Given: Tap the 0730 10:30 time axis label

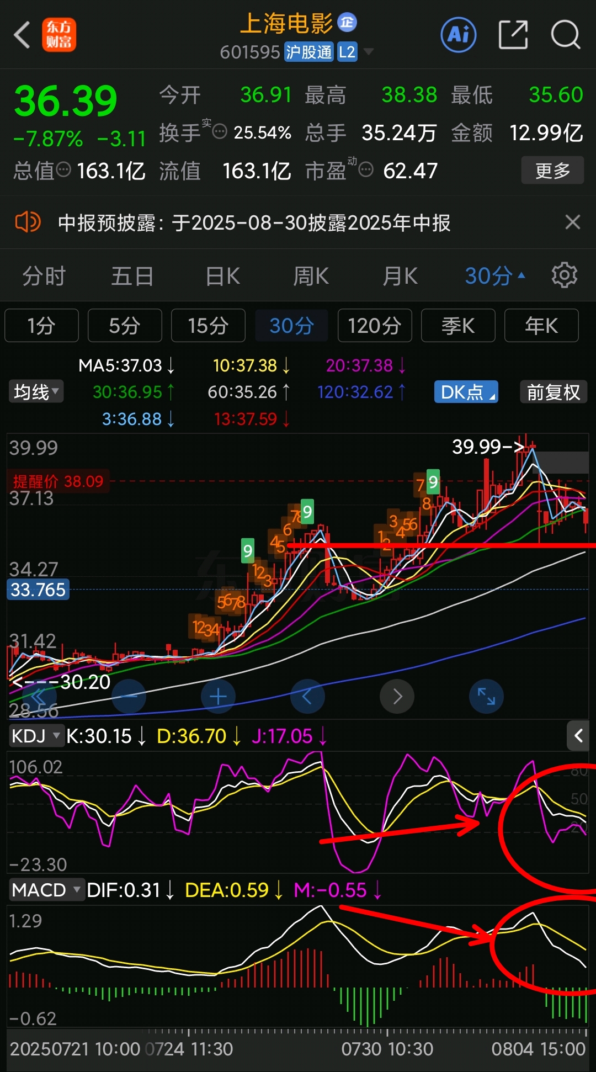Looking at the screenshot, I should coord(387,1049).
